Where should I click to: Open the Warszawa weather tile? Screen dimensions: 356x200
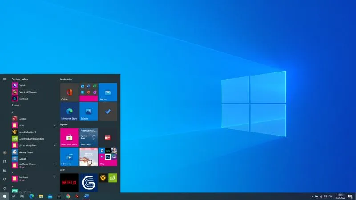click(x=89, y=137)
